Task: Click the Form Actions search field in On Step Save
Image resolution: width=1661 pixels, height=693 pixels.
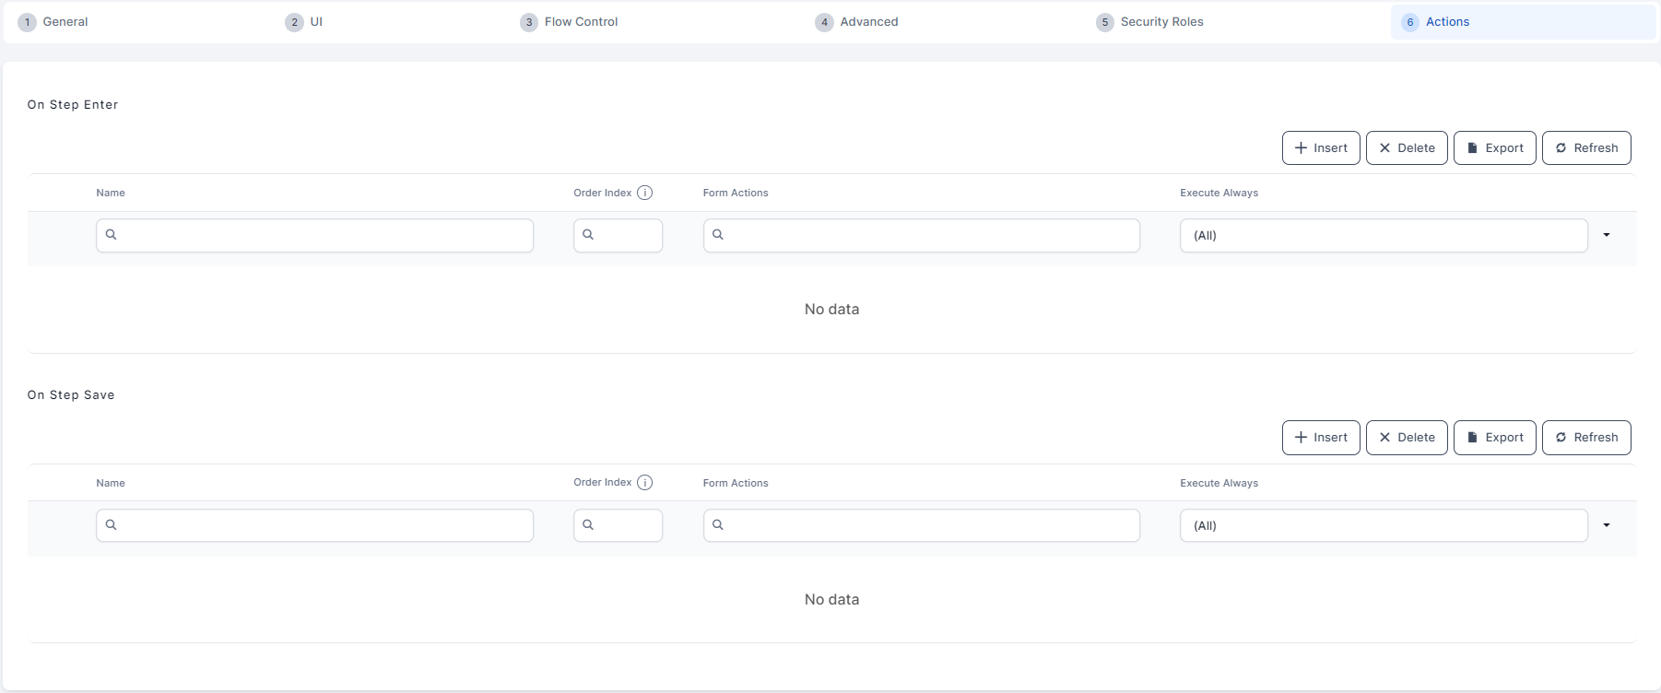Action: click(x=929, y=525)
